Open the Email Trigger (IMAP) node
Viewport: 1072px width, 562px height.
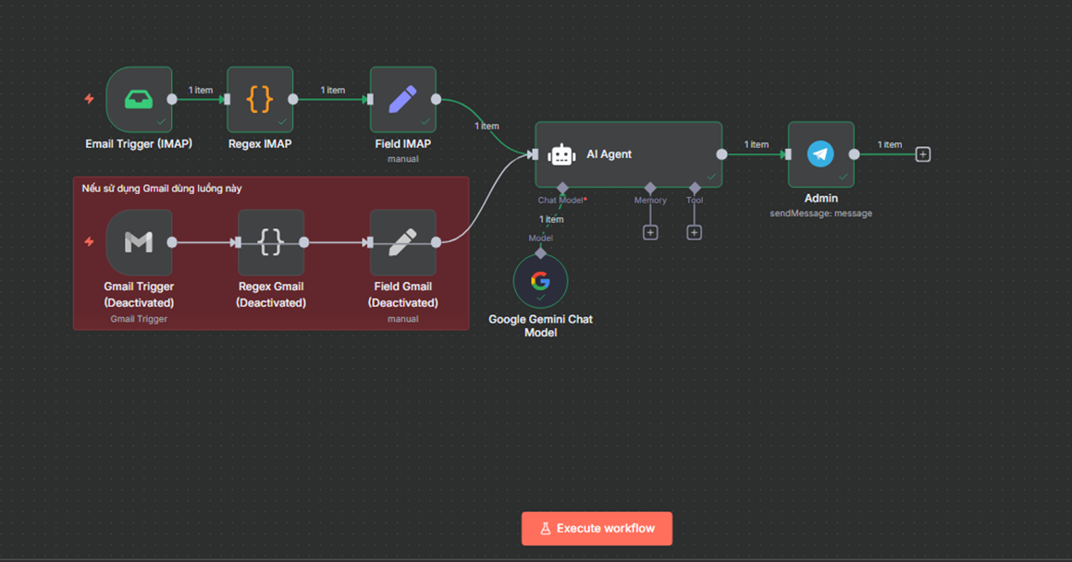click(x=139, y=100)
